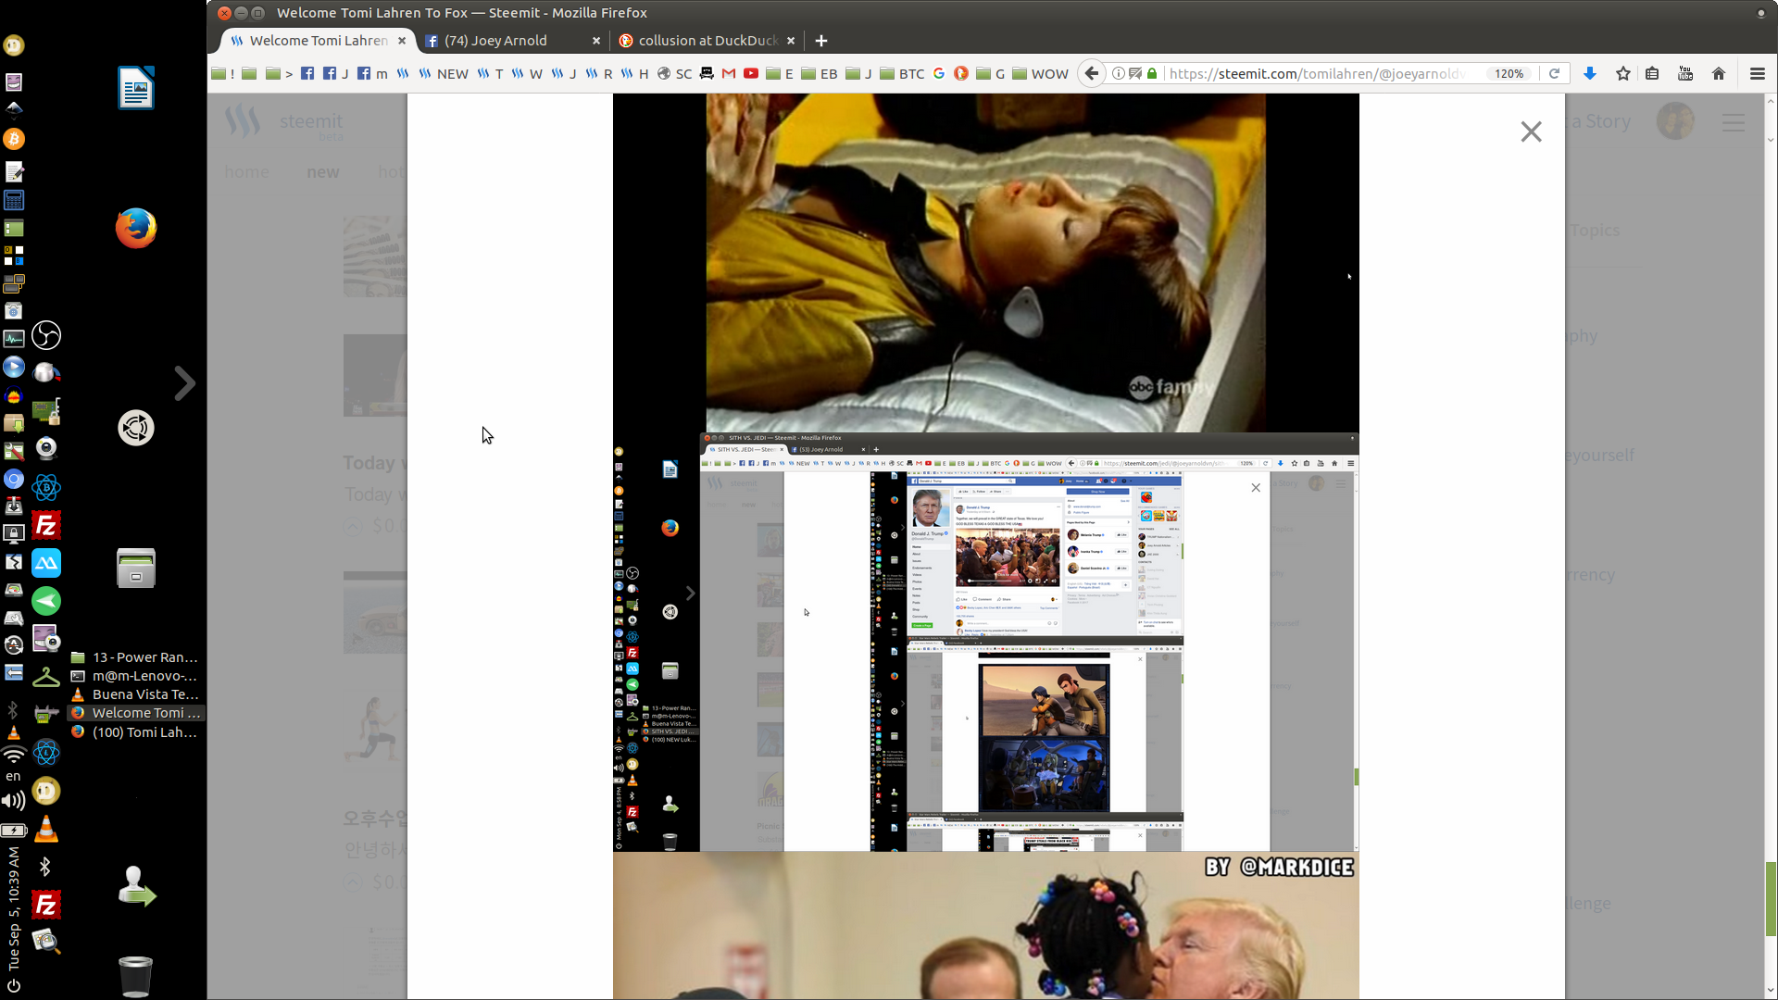Close the image lightbox with the X

point(1531,131)
